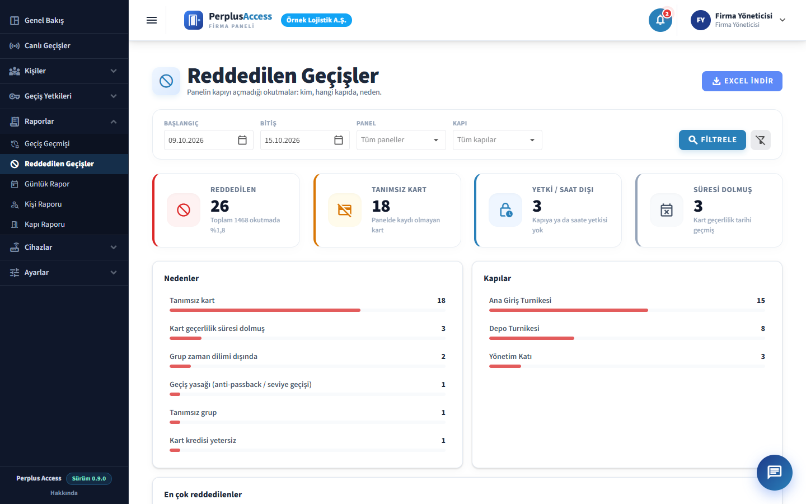Click 'Grup zaman dilimi dışında' reason
The height and width of the screenshot is (504, 806).
[x=213, y=357]
